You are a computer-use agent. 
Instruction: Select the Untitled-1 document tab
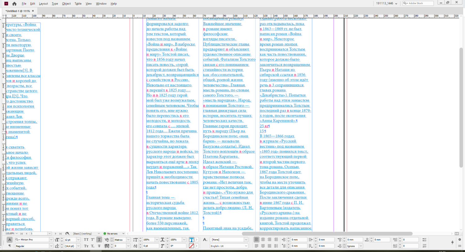click(19, 11)
